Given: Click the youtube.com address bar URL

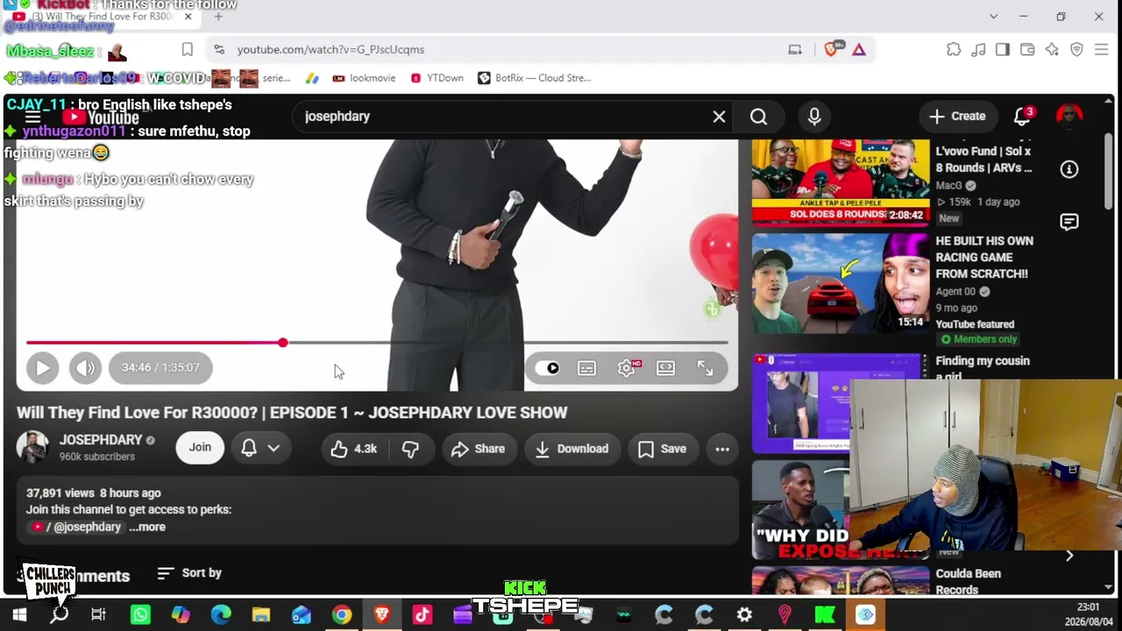Looking at the screenshot, I should click(330, 50).
